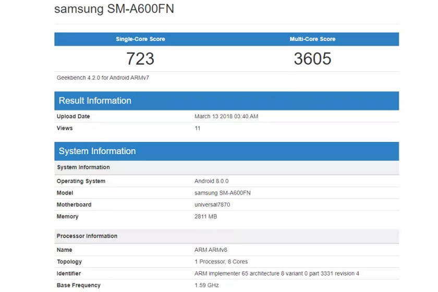This screenshot has width=438, height=292.
Task: Click the Android 8.0.0 value
Action: [x=212, y=181]
